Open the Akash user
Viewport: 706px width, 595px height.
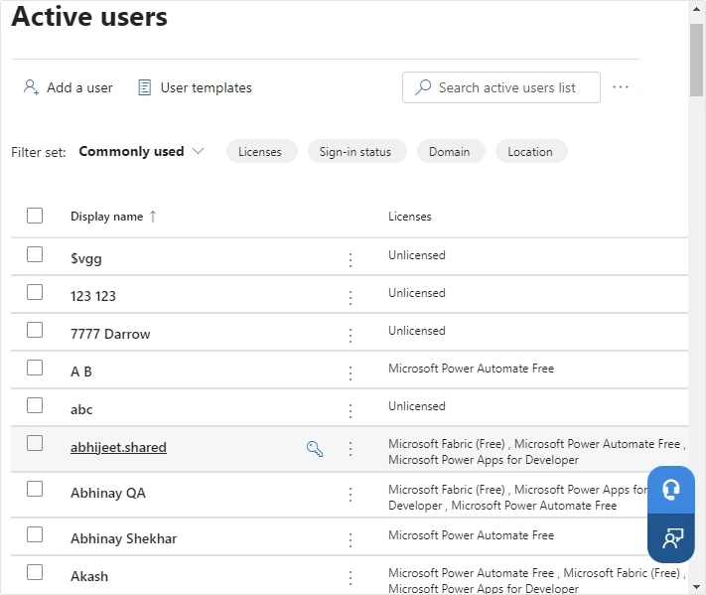(89, 576)
